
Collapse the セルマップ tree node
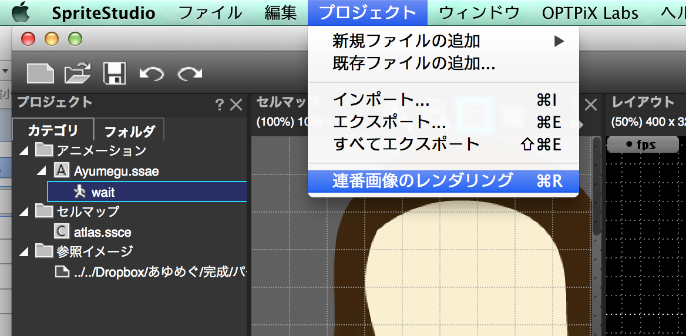pyautogui.click(x=23, y=211)
